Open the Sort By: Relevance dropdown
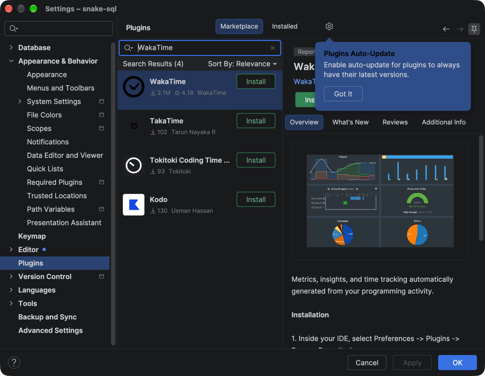This screenshot has width=485, height=376. [x=242, y=64]
